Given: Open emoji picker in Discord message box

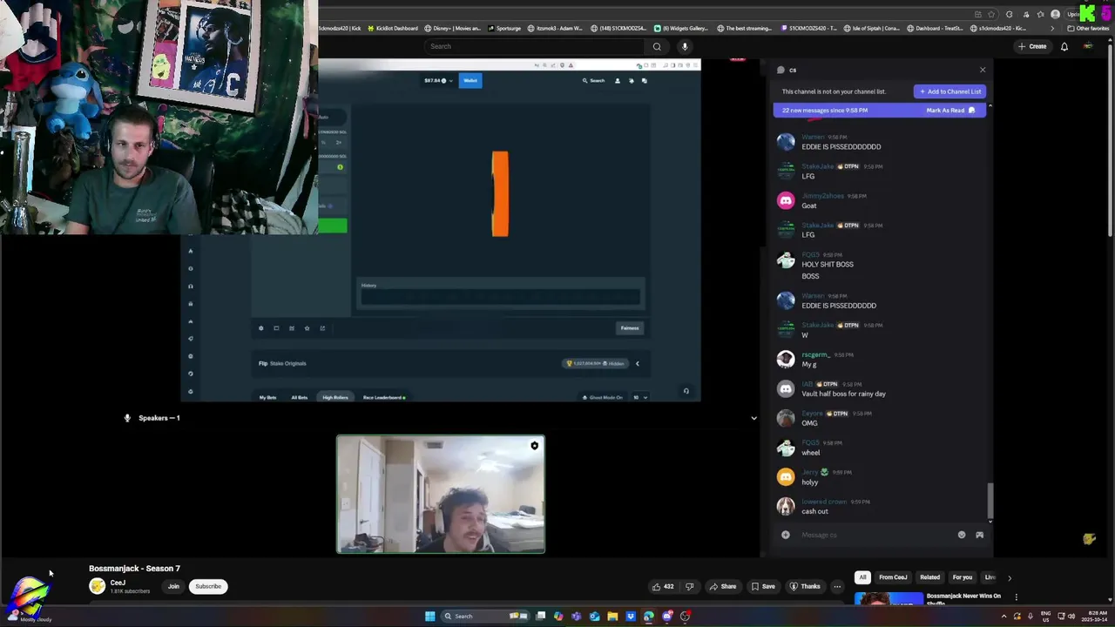Looking at the screenshot, I should click(x=962, y=535).
